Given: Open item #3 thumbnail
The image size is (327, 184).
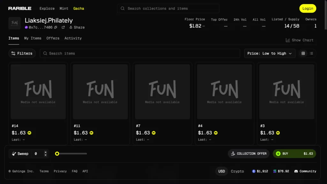Looking at the screenshot, I should (287, 92).
